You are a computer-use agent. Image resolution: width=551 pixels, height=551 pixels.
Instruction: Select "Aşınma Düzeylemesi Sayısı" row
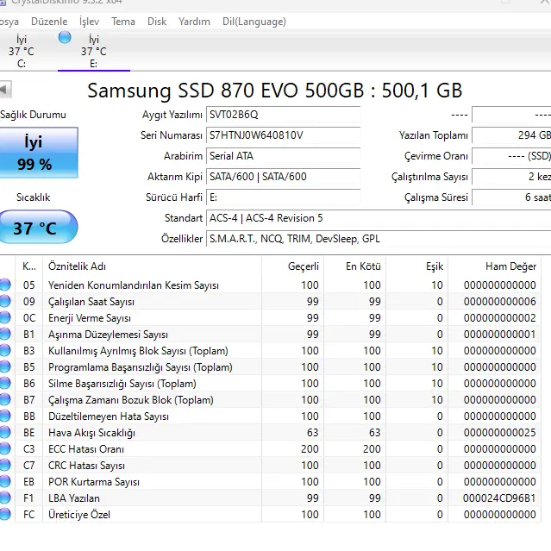click(270, 335)
